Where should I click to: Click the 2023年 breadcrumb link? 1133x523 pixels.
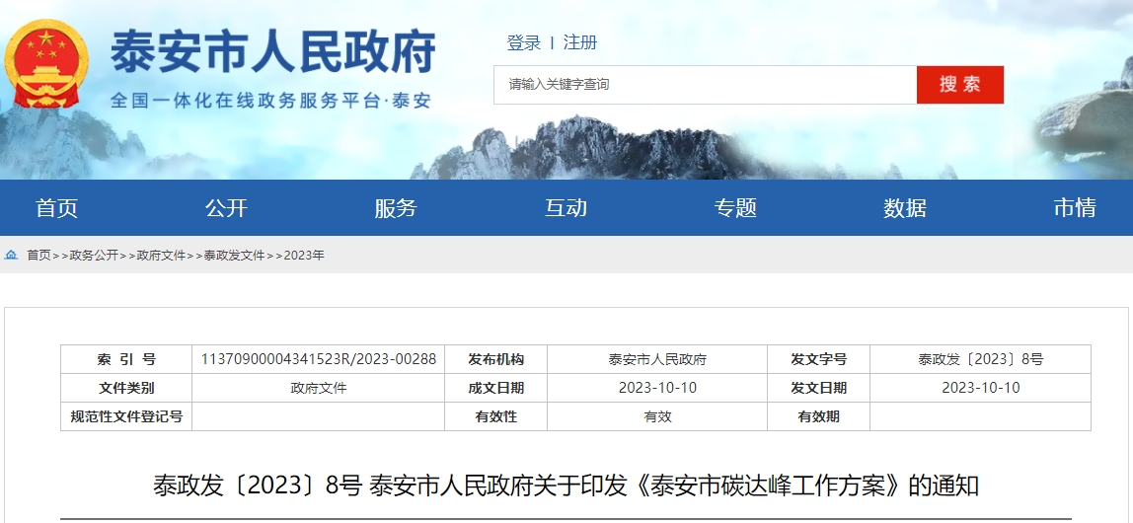[304, 256]
